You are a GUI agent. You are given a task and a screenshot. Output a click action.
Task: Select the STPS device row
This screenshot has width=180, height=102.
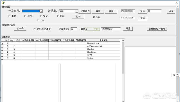(x=61, y=55)
